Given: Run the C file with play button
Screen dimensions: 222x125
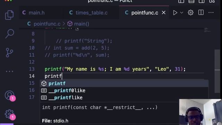Looking at the screenshot, I should point(175,13).
